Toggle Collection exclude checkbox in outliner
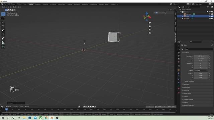Image resolution: width=214 pixels, height=120 pixels. coord(208,12)
